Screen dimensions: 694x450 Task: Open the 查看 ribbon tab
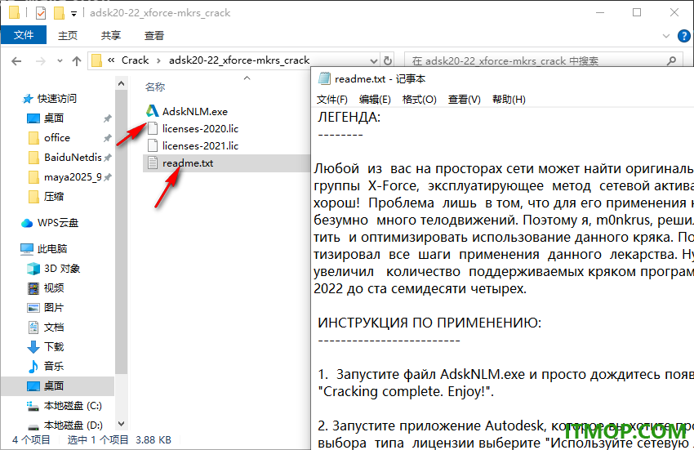coord(154,35)
